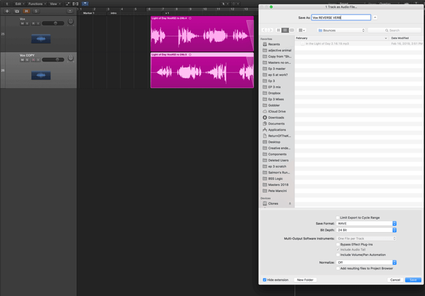Open the alternate tool menu
This screenshot has width=425, height=296.
coord(236,4)
